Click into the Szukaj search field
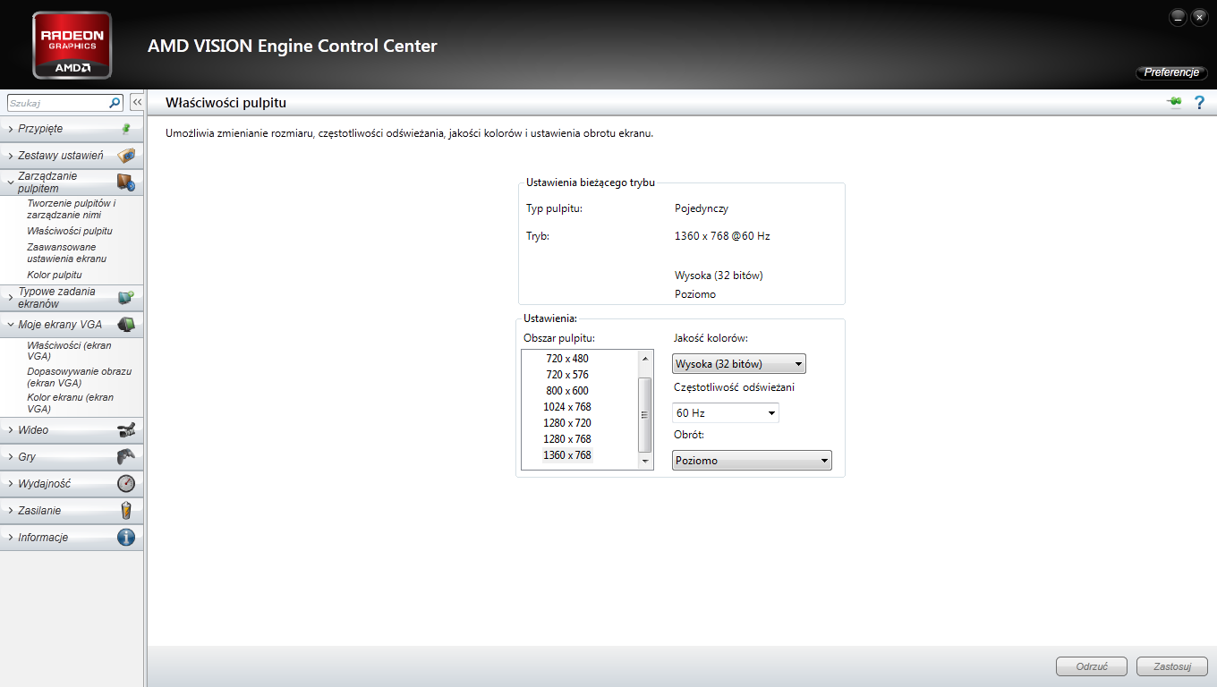Image resolution: width=1217 pixels, height=687 pixels. coord(58,103)
